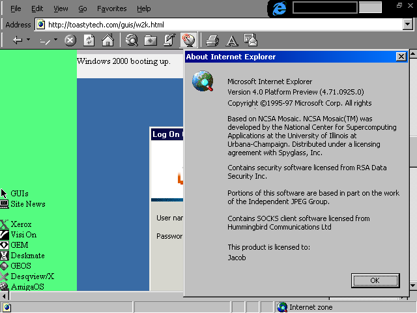Click the Font size A icon
The width and height of the screenshot is (417, 313).
click(x=232, y=40)
